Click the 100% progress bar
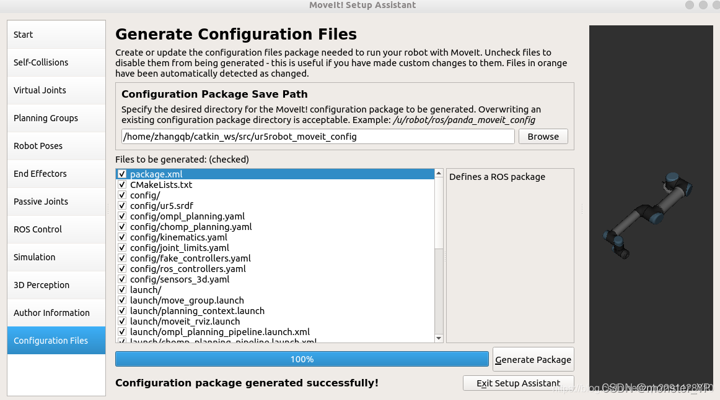This screenshot has height=400, width=720. 302,359
